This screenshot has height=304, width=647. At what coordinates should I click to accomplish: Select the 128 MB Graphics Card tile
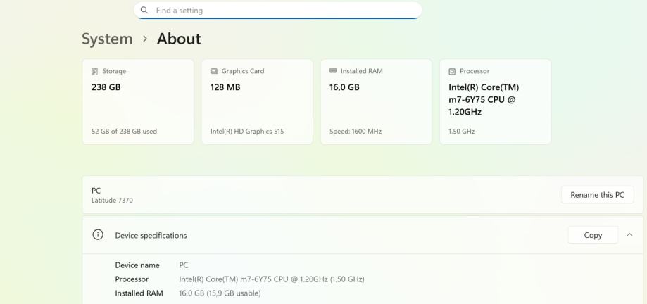(257, 102)
